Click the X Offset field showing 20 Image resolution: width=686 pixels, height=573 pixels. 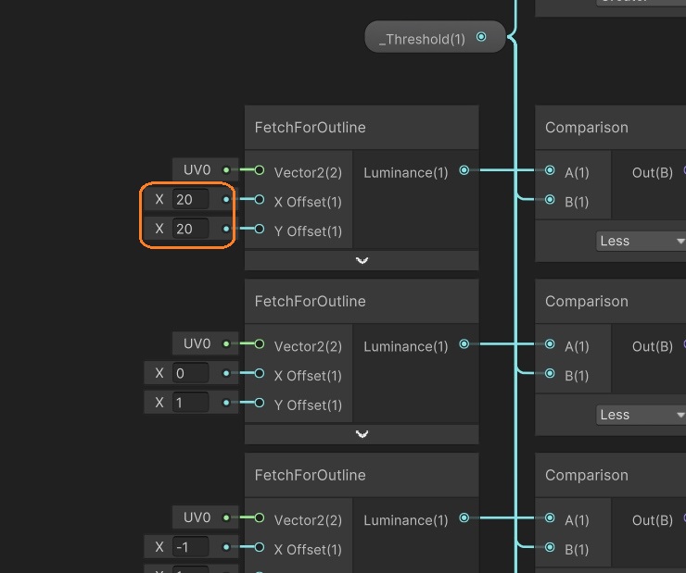(x=190, y=199)
